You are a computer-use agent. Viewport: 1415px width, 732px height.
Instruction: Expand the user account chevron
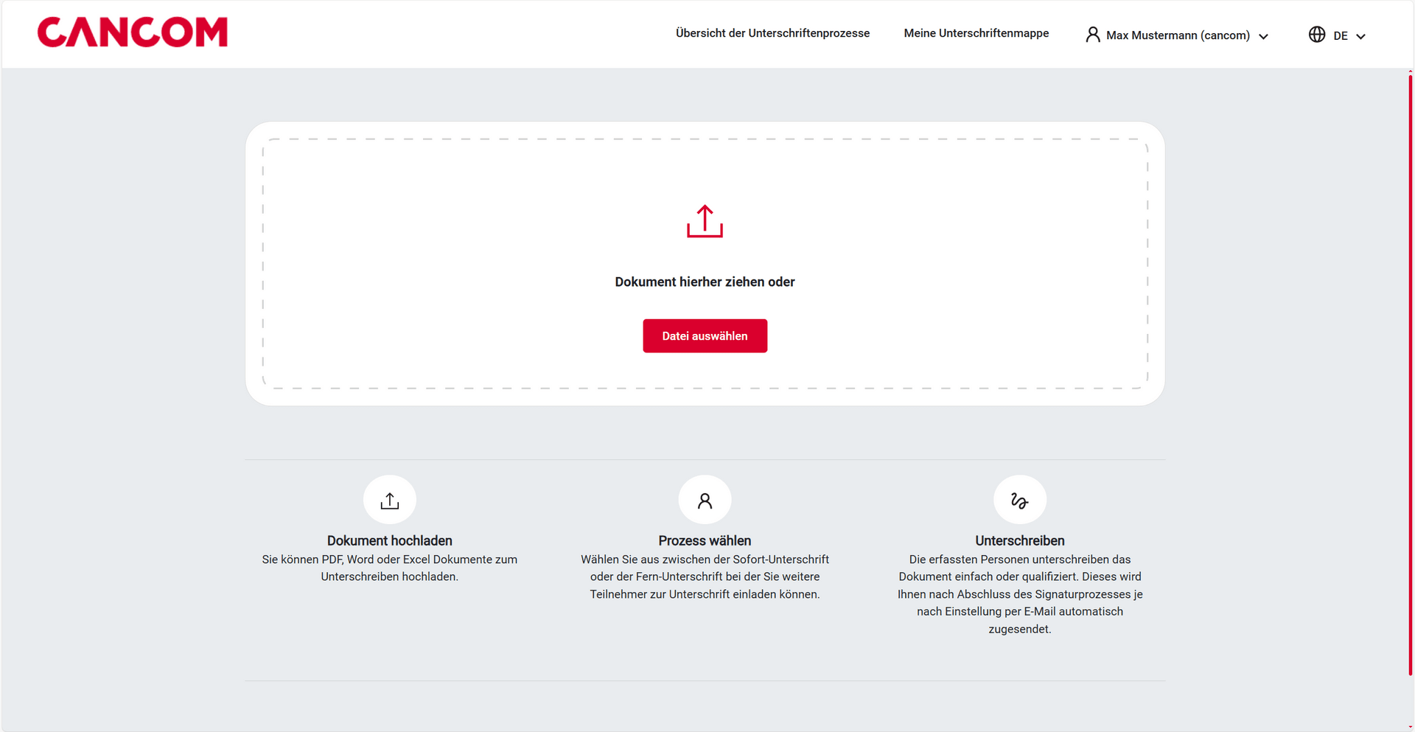1263,36
